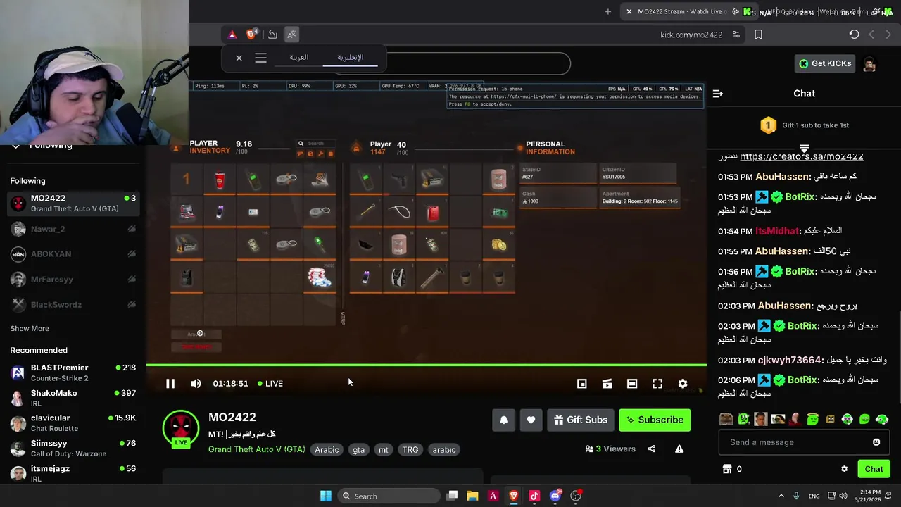Open File Explorer from the taskbar

tap(472, 496)
